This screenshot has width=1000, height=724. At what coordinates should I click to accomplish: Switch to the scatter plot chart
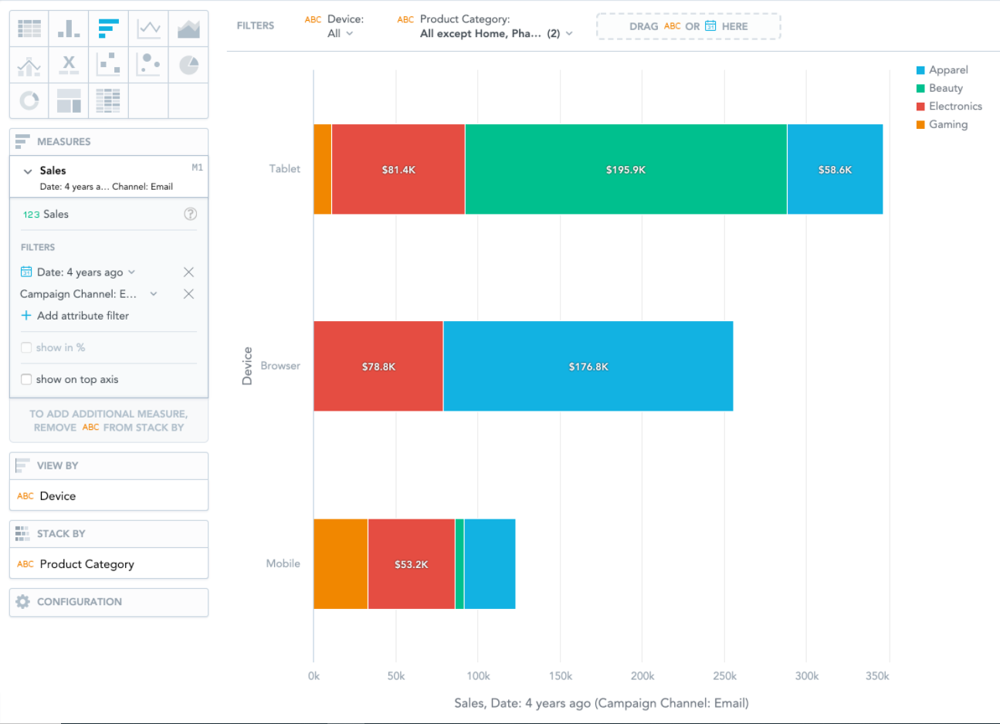(x=109, y=66)
